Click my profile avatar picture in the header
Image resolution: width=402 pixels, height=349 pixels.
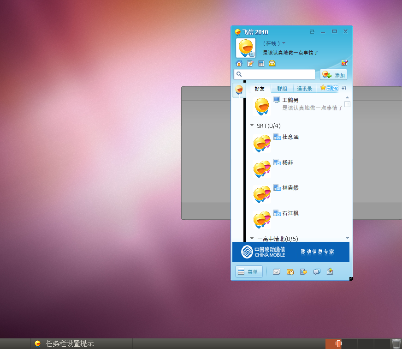coord(245,48)
